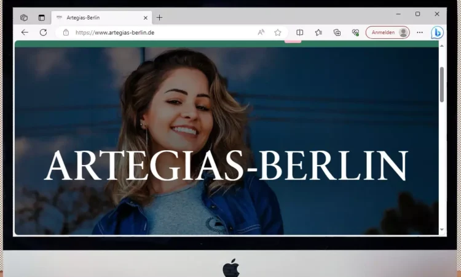View site information lock icon
The width and height of the screenshot is (461, 277).
point(66,33)
